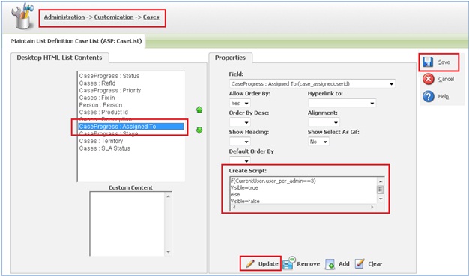Select CaseProgress : Priority in list
The height and width of the screenshot is (276, 469).
point(110,90)
